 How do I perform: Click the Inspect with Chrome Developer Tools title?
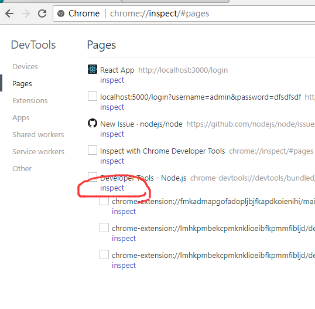click(163, 151)
